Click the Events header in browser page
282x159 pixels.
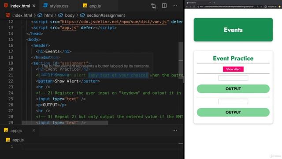pos(233,30)
